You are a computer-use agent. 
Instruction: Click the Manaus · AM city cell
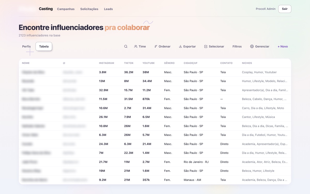pyautogui.click(x=192, y=180)
